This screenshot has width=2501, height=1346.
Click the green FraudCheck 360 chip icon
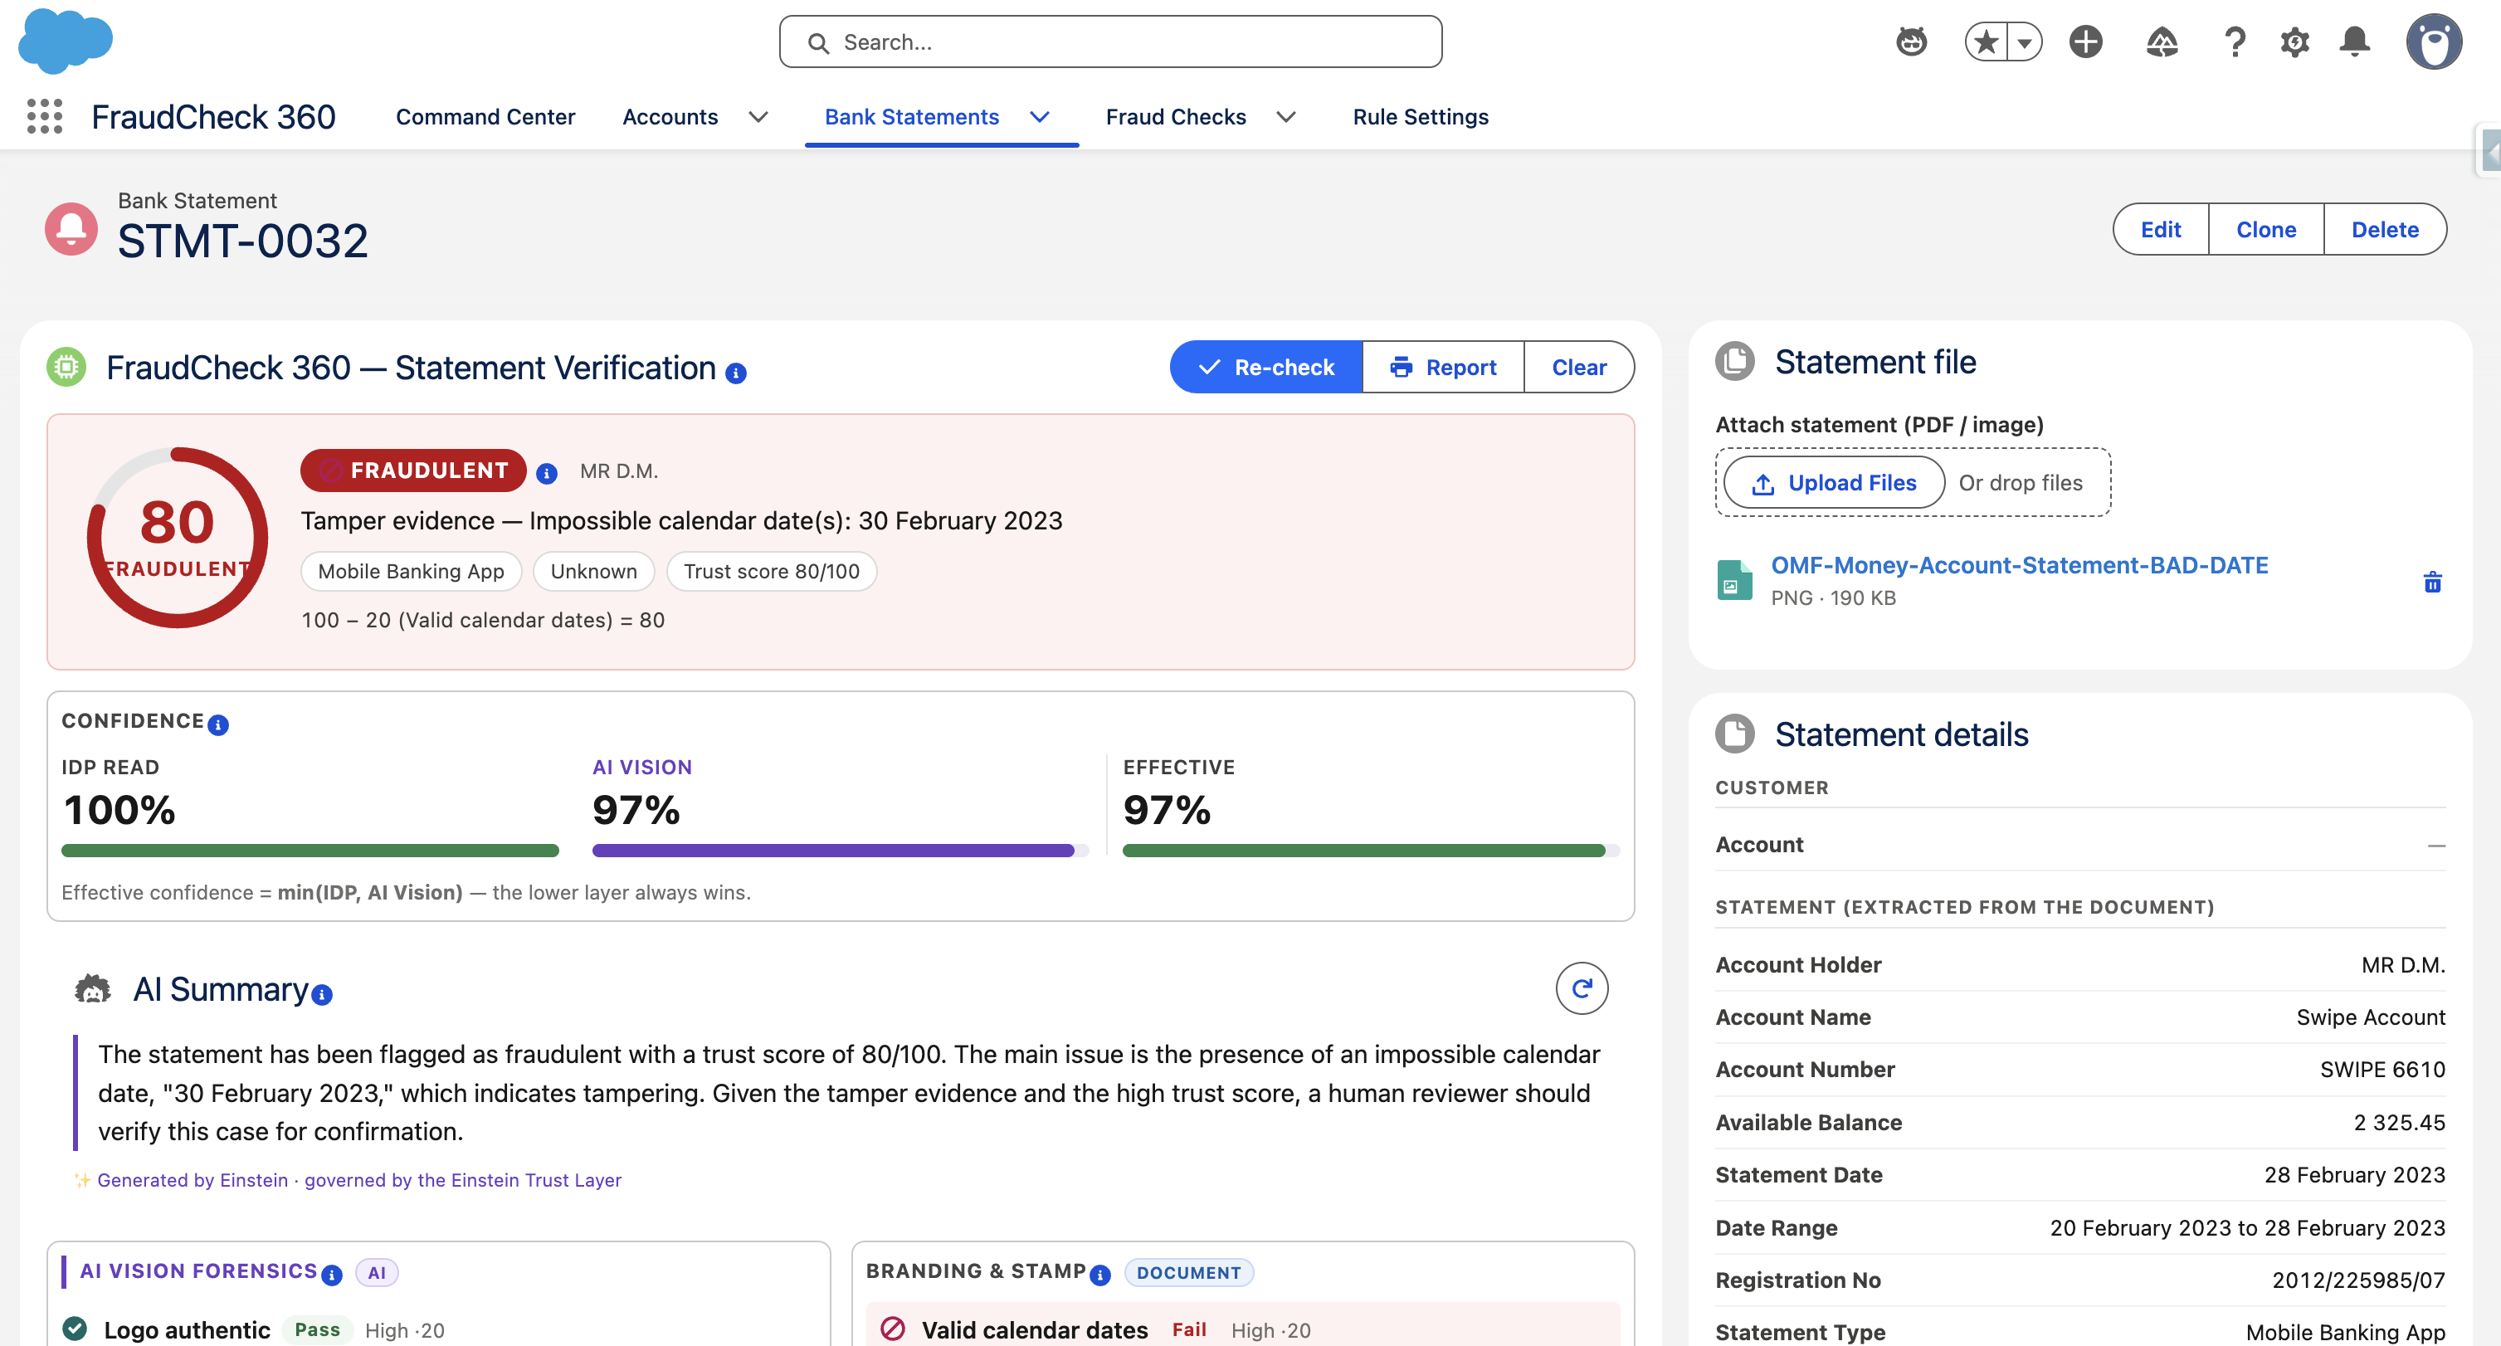67,367
